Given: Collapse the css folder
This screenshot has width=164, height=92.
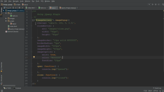Looking at the screenshot, I should 6,13.
